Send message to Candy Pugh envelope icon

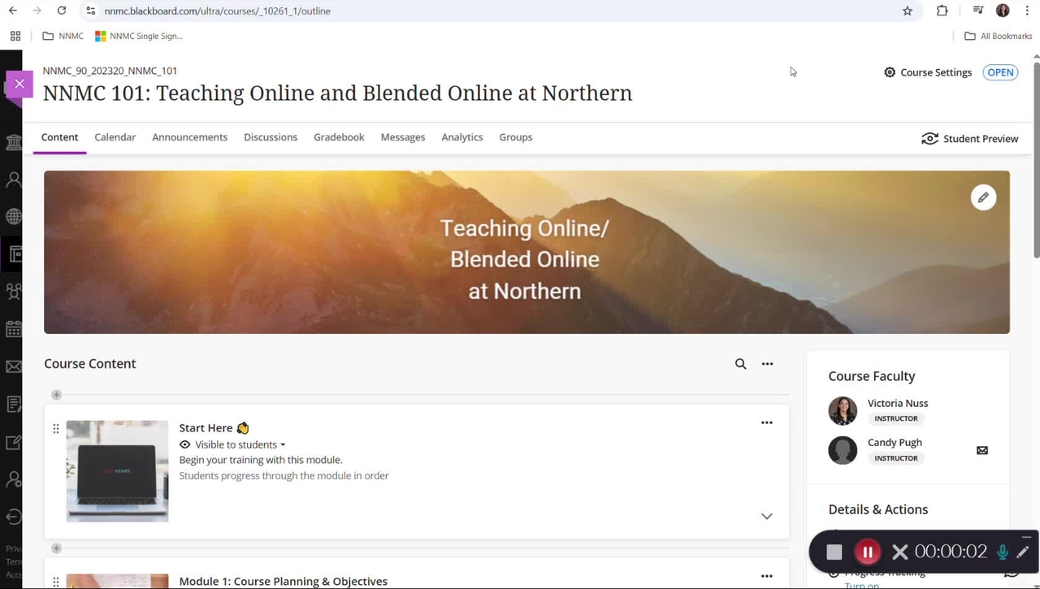[982, 450]
